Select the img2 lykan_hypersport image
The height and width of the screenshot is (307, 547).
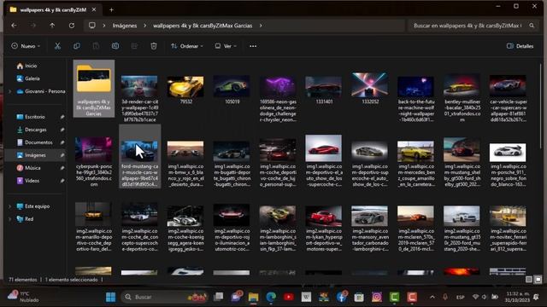(x=324, y=228)
